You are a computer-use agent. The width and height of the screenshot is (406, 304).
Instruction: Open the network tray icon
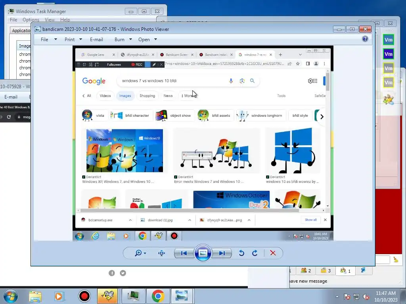356,296
